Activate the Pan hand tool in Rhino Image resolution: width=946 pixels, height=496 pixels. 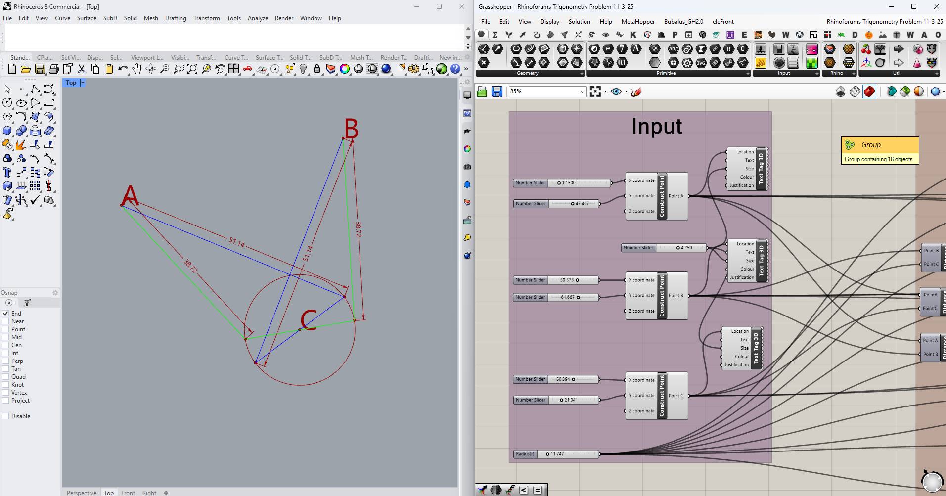pyautogui.click(x=137, y=69)
